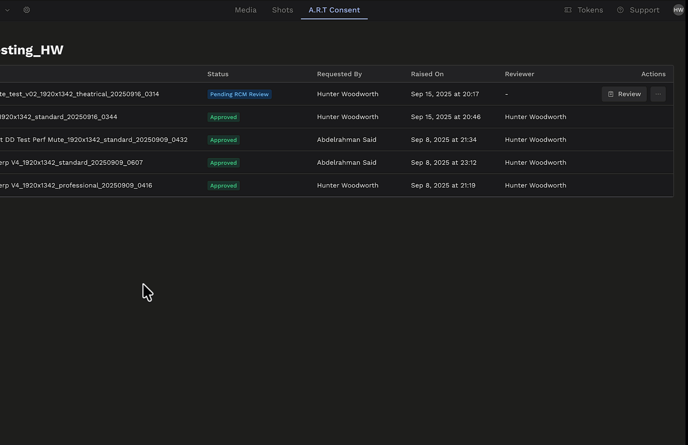Switch to the Shots tab
Image resolution: width=688 pixels, height=445 pixels.
(283, 10)
